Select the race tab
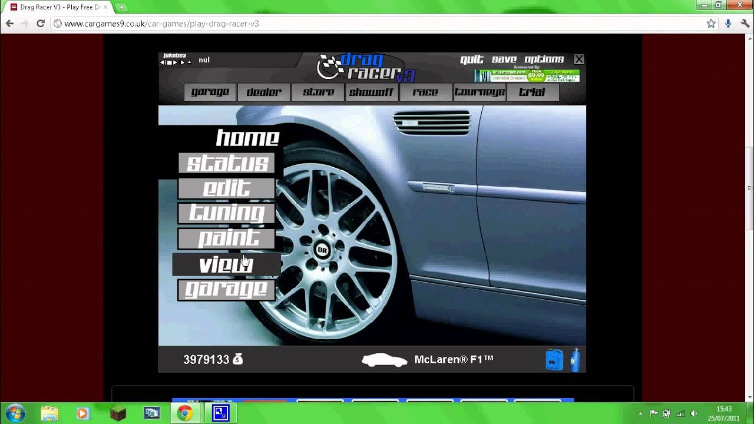754x424 pixels. [x=425, y=92]
